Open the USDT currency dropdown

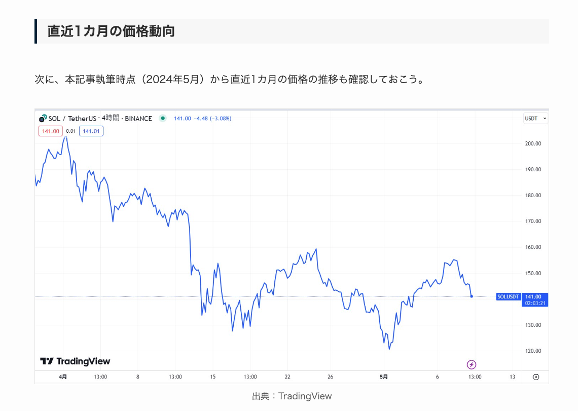pyautogui.click(x=535, y=118)
